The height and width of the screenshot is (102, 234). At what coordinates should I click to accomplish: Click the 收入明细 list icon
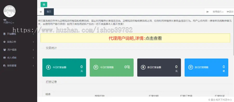tap(4, 58)
